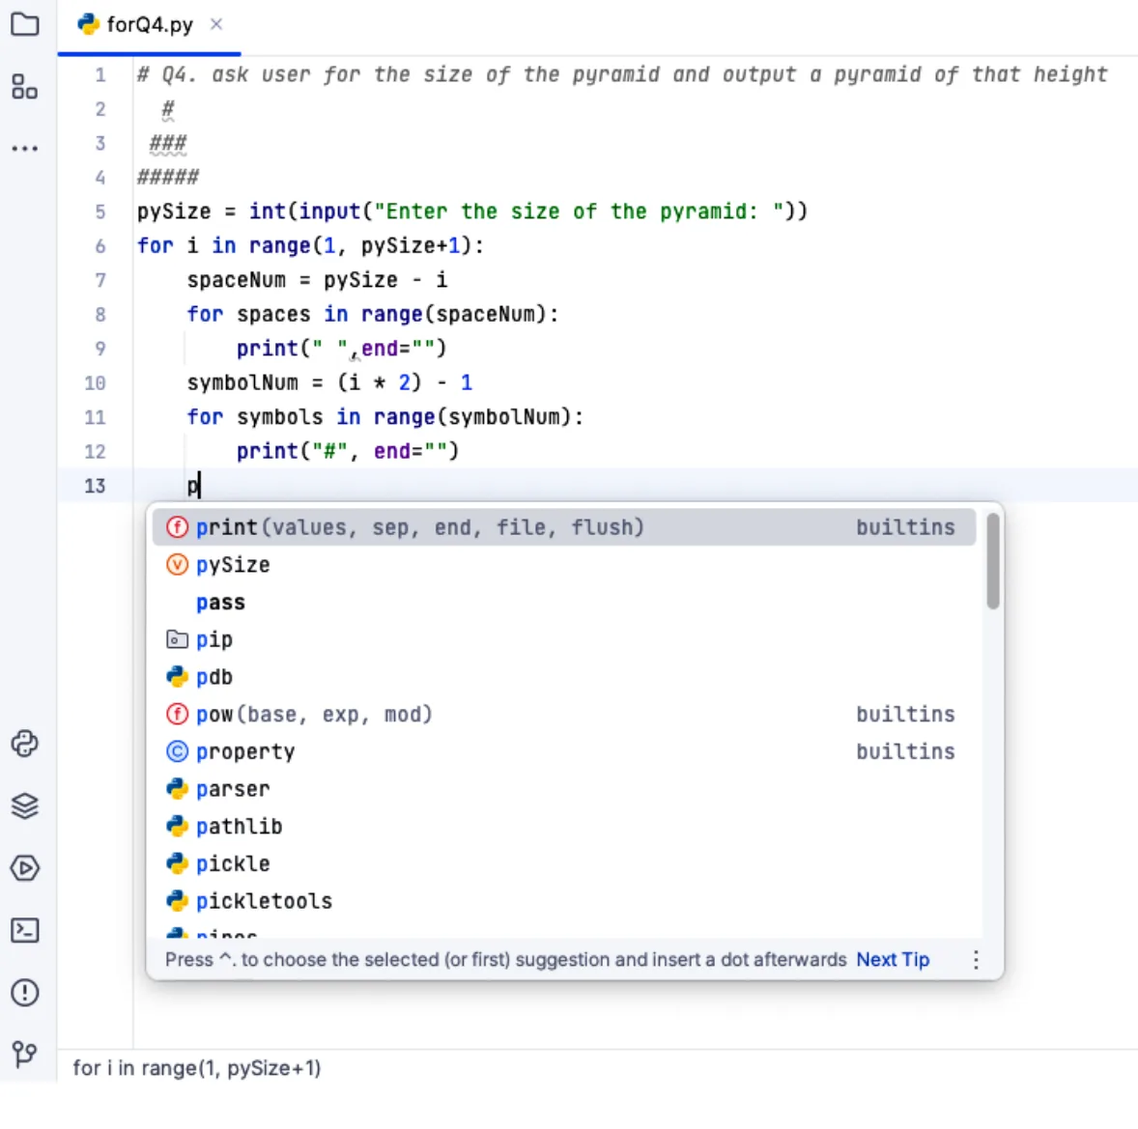Click the 'for symbols in range(symbolNum):' line
Screen dimensions: 1138x1129
coord(384,417)
